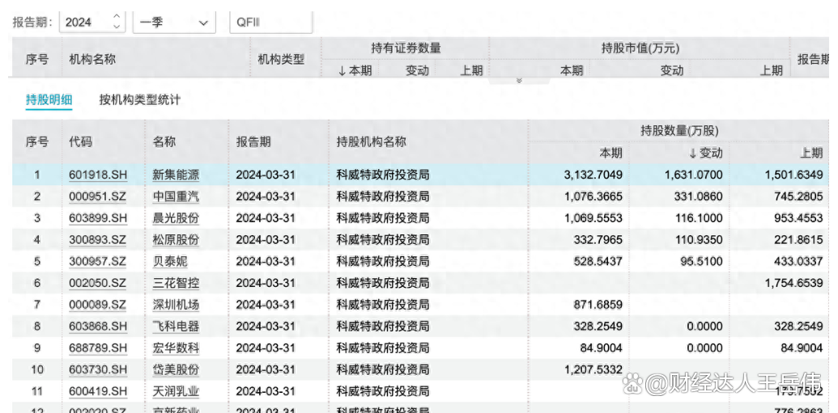The height and width of the screenshot is (413, 838).
Task: Open stock code 603899.SH
Action: tap(98, 218)
